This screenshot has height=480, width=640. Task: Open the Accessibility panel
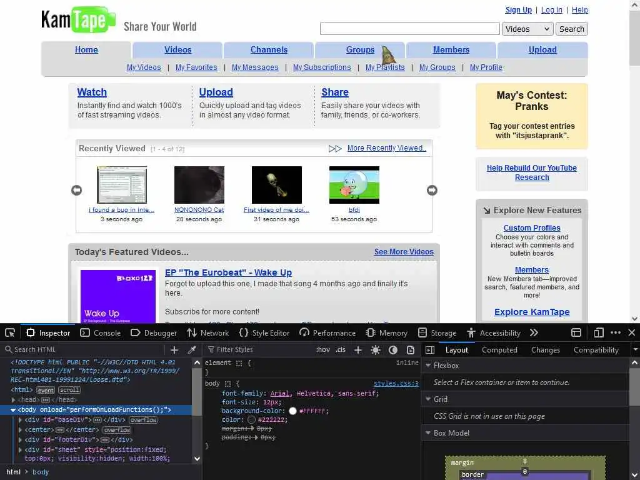coord(494,333)
